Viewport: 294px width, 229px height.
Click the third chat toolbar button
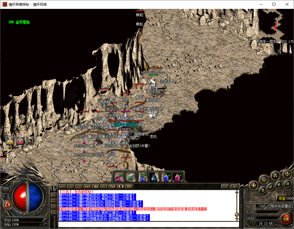tap(79, 187)
